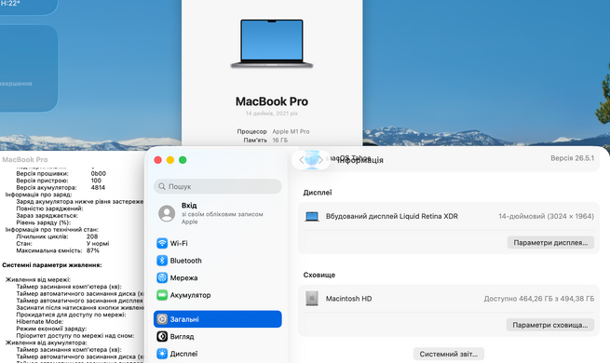Click 'Максимальна ємність: 87%' row
Viewport: 610px width, 363px height.
pos(58,250)
